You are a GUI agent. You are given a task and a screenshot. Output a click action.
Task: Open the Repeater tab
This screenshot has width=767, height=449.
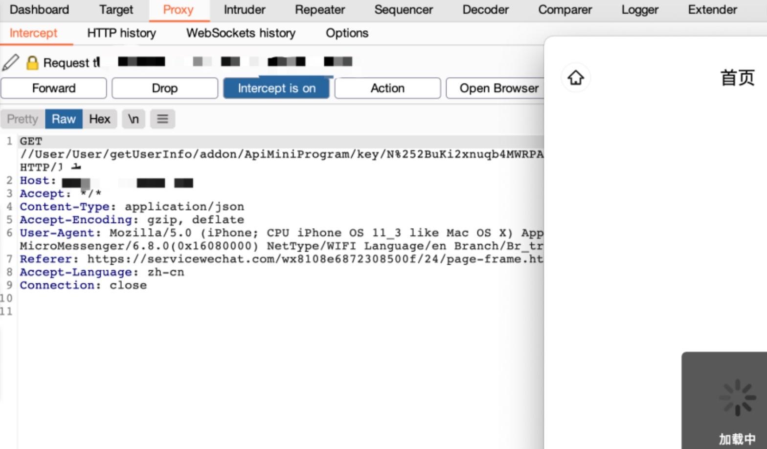(320, 10)
